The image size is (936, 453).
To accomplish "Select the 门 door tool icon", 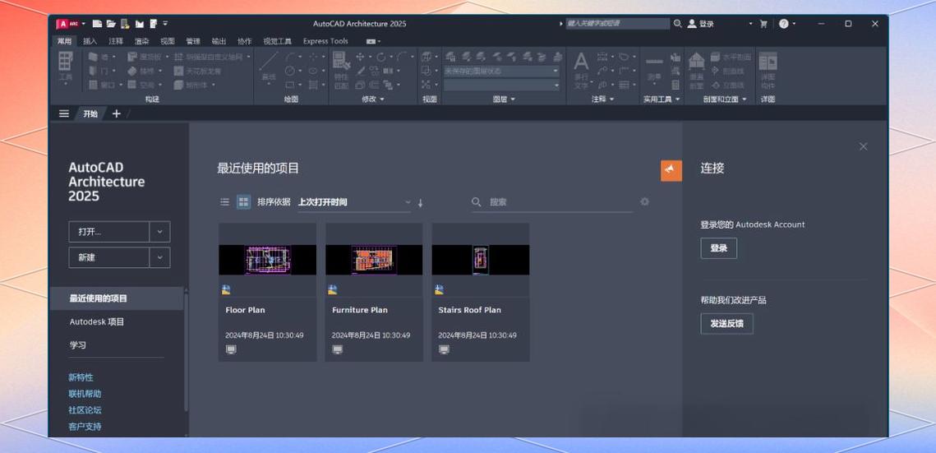I will (x=94, y=71).
